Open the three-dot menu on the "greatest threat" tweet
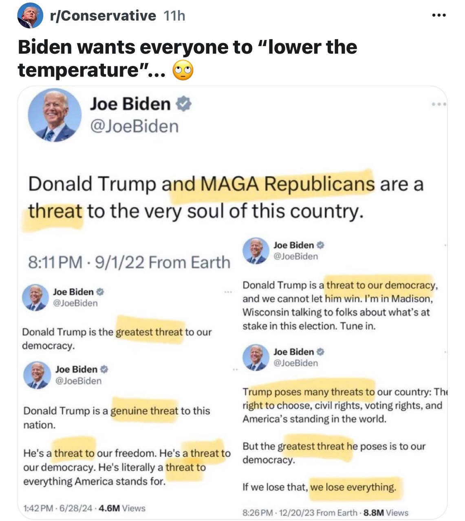Image resolution: width=465 pixels, height=521 pixels. click(x=227, y=292)
